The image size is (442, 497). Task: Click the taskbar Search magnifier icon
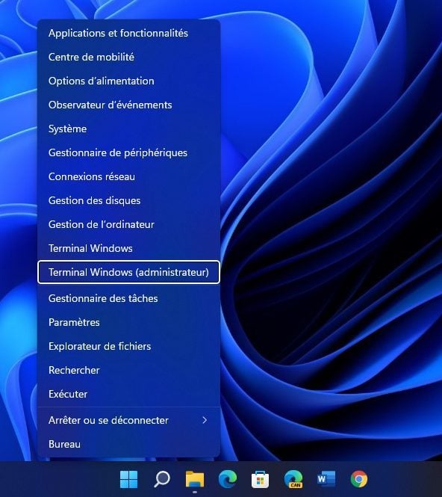point(162,479)
